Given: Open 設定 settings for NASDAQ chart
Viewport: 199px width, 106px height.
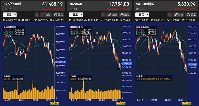Looking at the screenshot, I should (x=125, y=15).
